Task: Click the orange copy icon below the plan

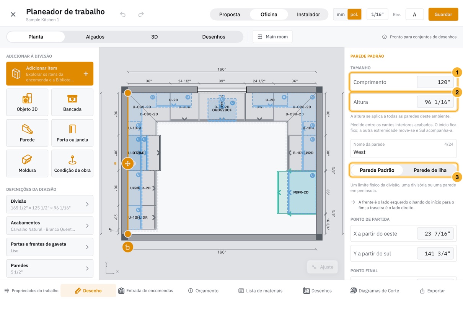Action: 128,247
